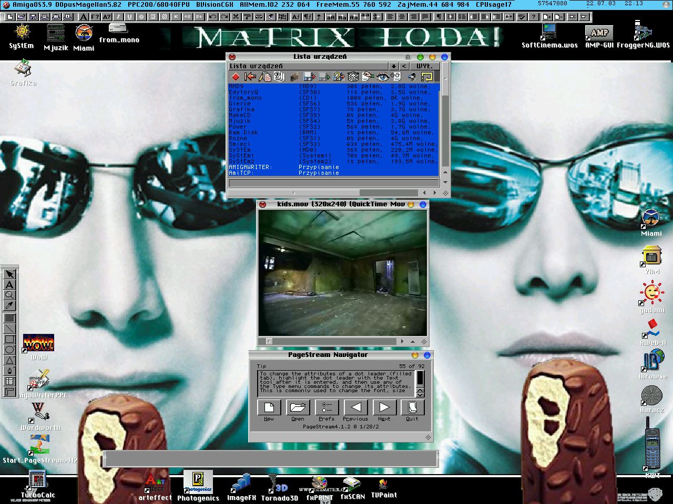
Task: Select the polygon triangle tool in palette
Action: tap(9, 360)
